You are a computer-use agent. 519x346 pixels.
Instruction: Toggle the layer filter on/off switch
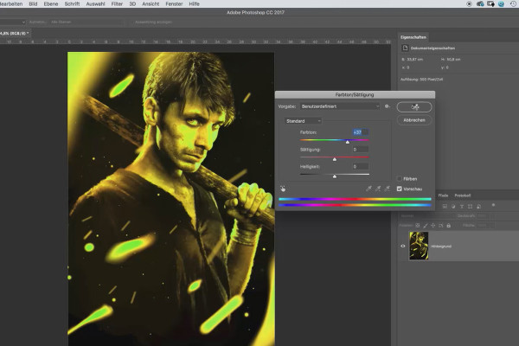click(493, 205)
